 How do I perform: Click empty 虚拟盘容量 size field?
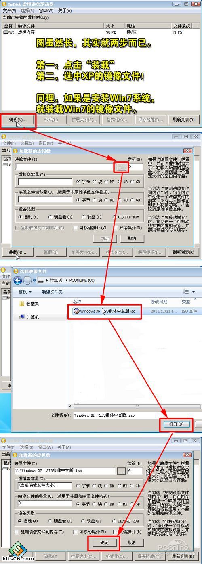point(45,182)
